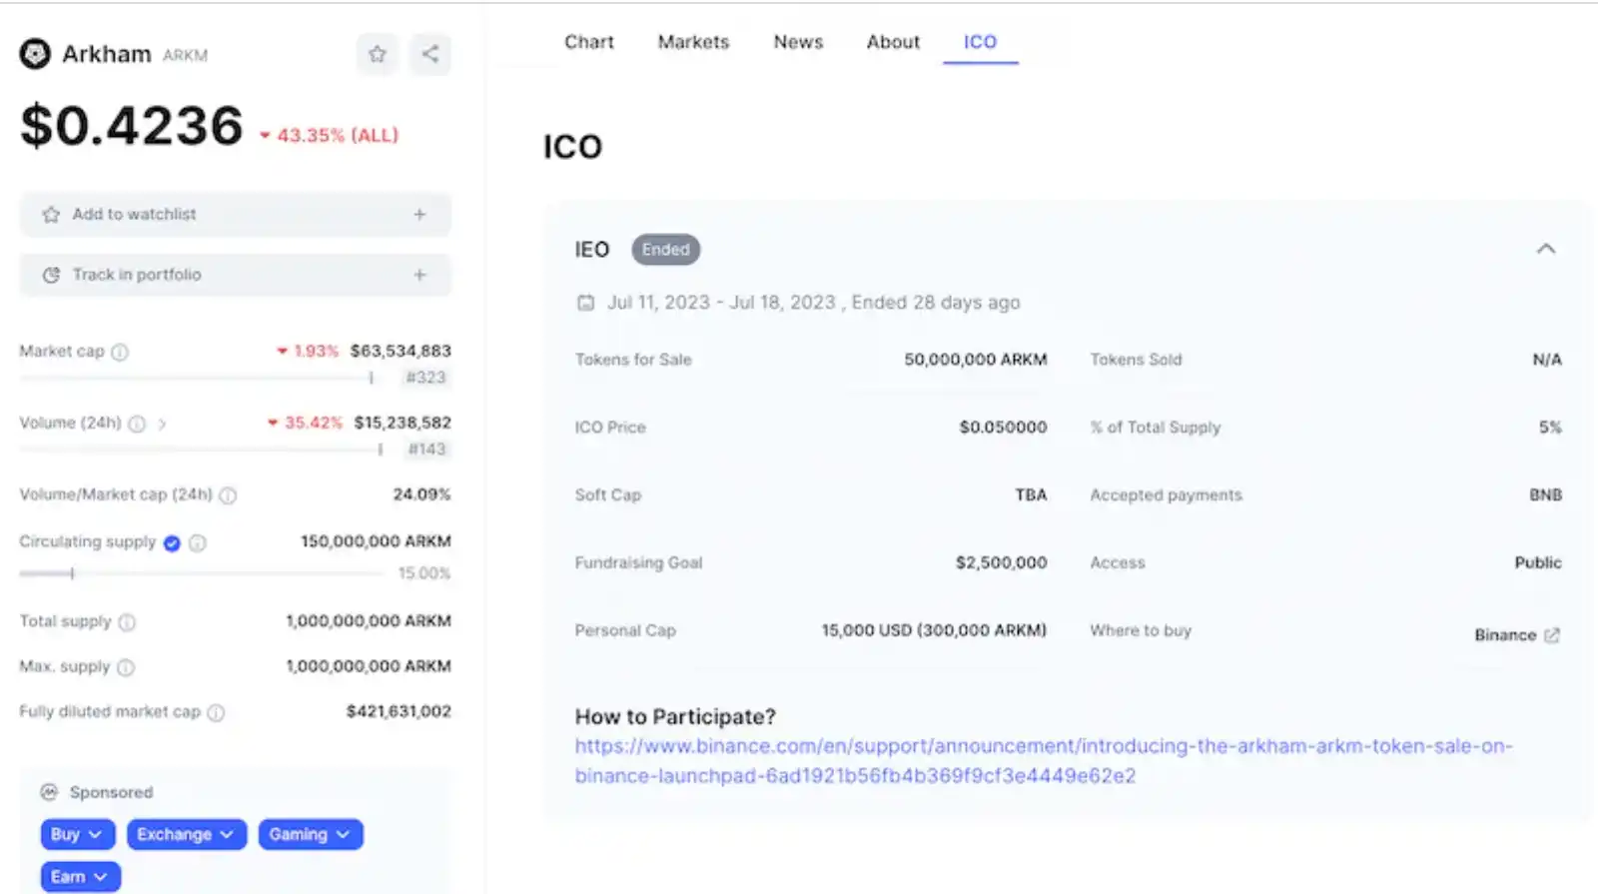Screen dimensions: 1598x894
Task: Click How to Participate? heading
Action: 675,717
